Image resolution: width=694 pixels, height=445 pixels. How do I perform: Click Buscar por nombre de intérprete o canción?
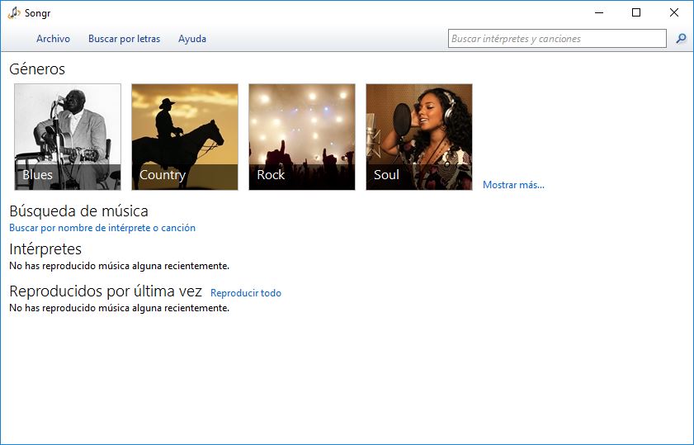[x=102, y=228]
